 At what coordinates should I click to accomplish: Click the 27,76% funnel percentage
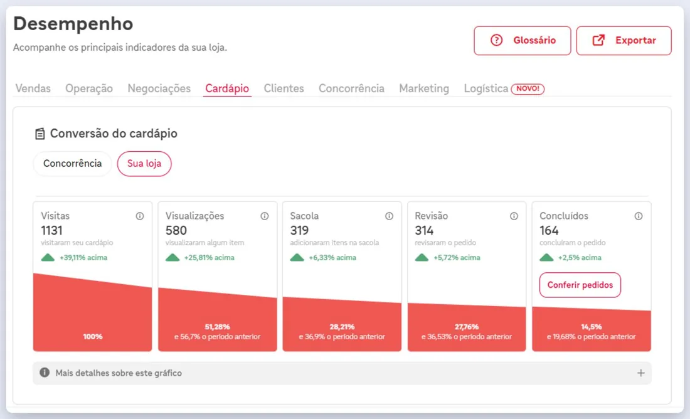pos(467,327)
